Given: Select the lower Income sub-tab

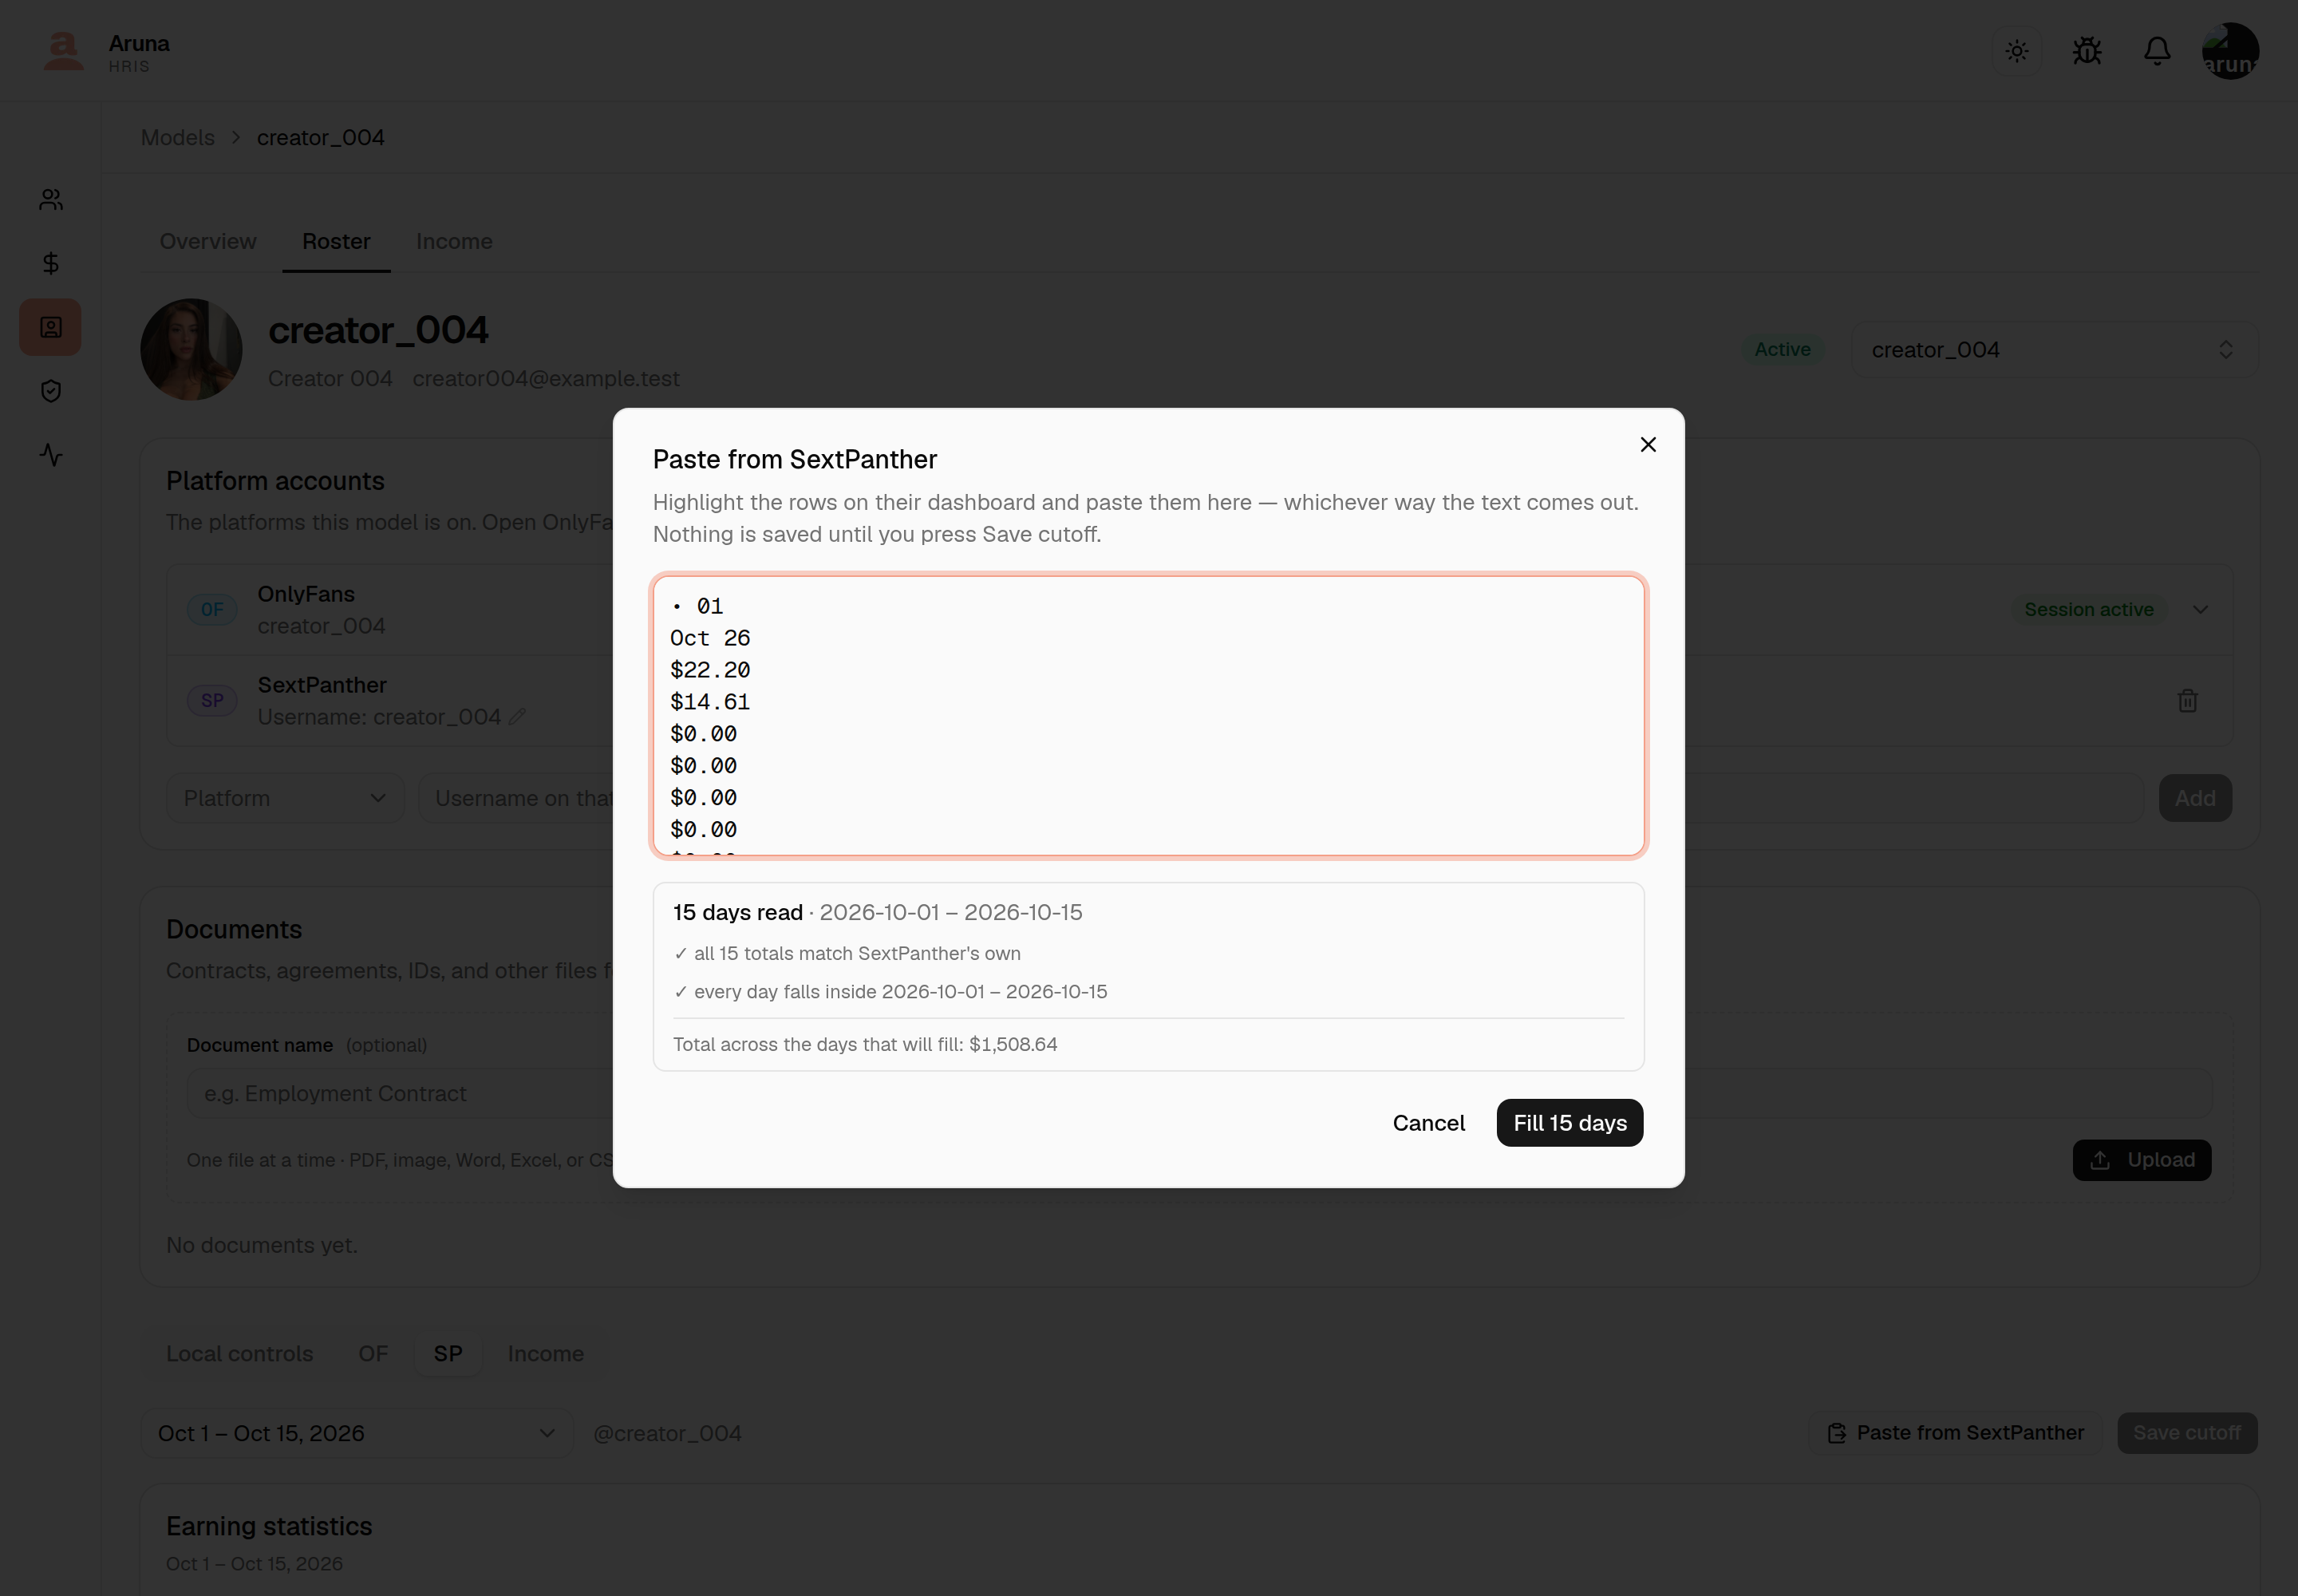Looking at the screenshot, I should [x=545, y=1353].
